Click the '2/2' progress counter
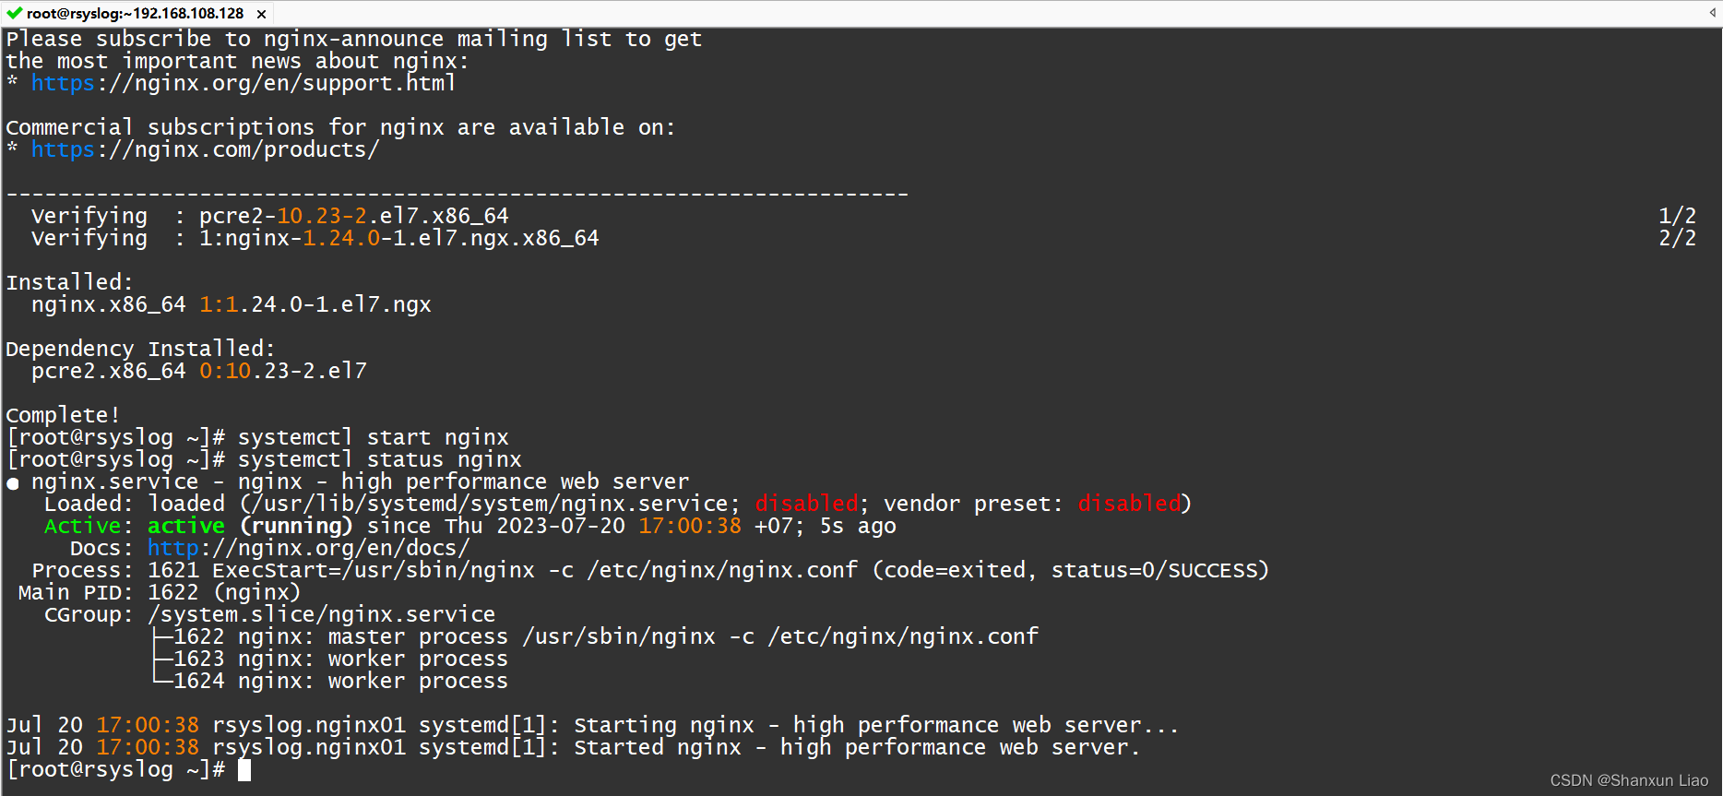Image resolution: width=1723 pixels, height=796 pixels. (x=1677, y=238)
